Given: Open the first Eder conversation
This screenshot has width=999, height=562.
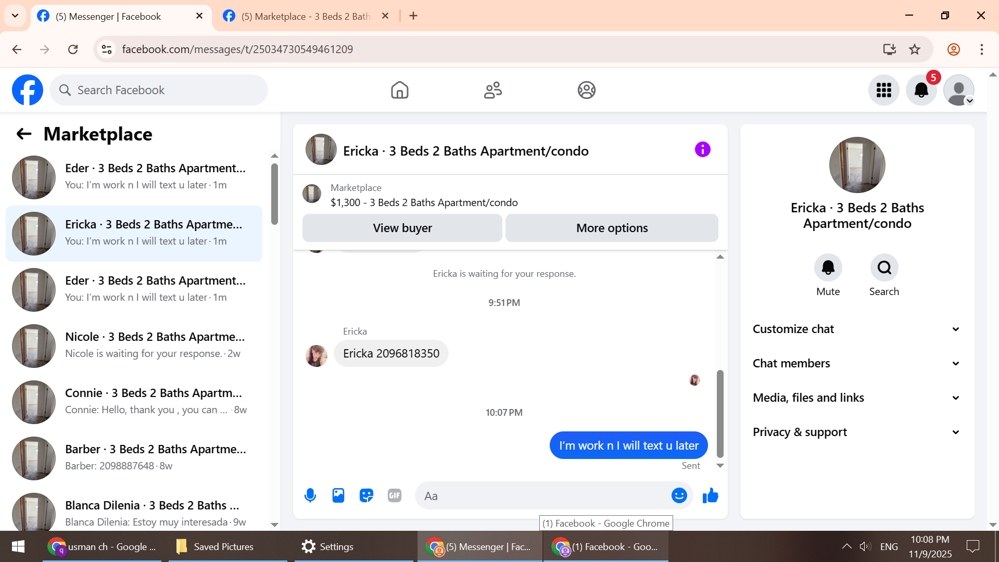Looking at the screenshot, I should tap(134, 177).
